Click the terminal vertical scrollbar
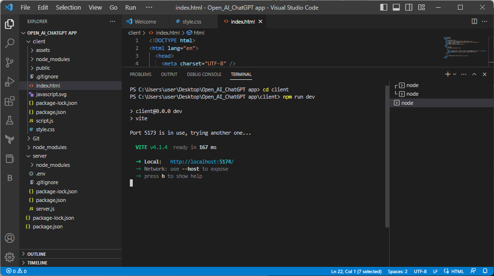The width and height of the screenshot is (494, 276). (387, 156)
